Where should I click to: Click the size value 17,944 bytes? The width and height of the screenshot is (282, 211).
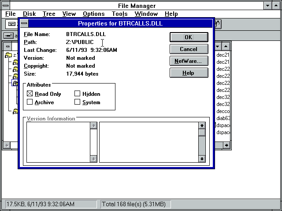[82, 74]
